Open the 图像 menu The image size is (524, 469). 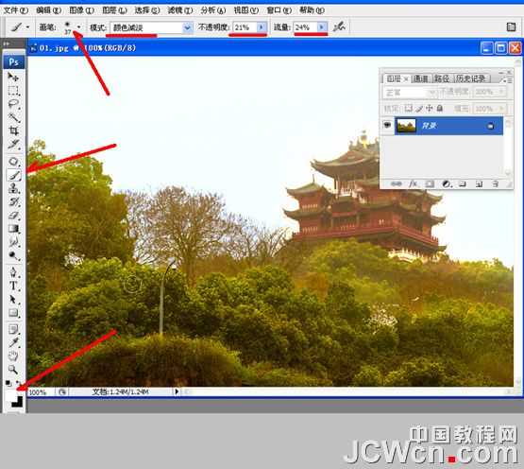(x=81, y=10)
